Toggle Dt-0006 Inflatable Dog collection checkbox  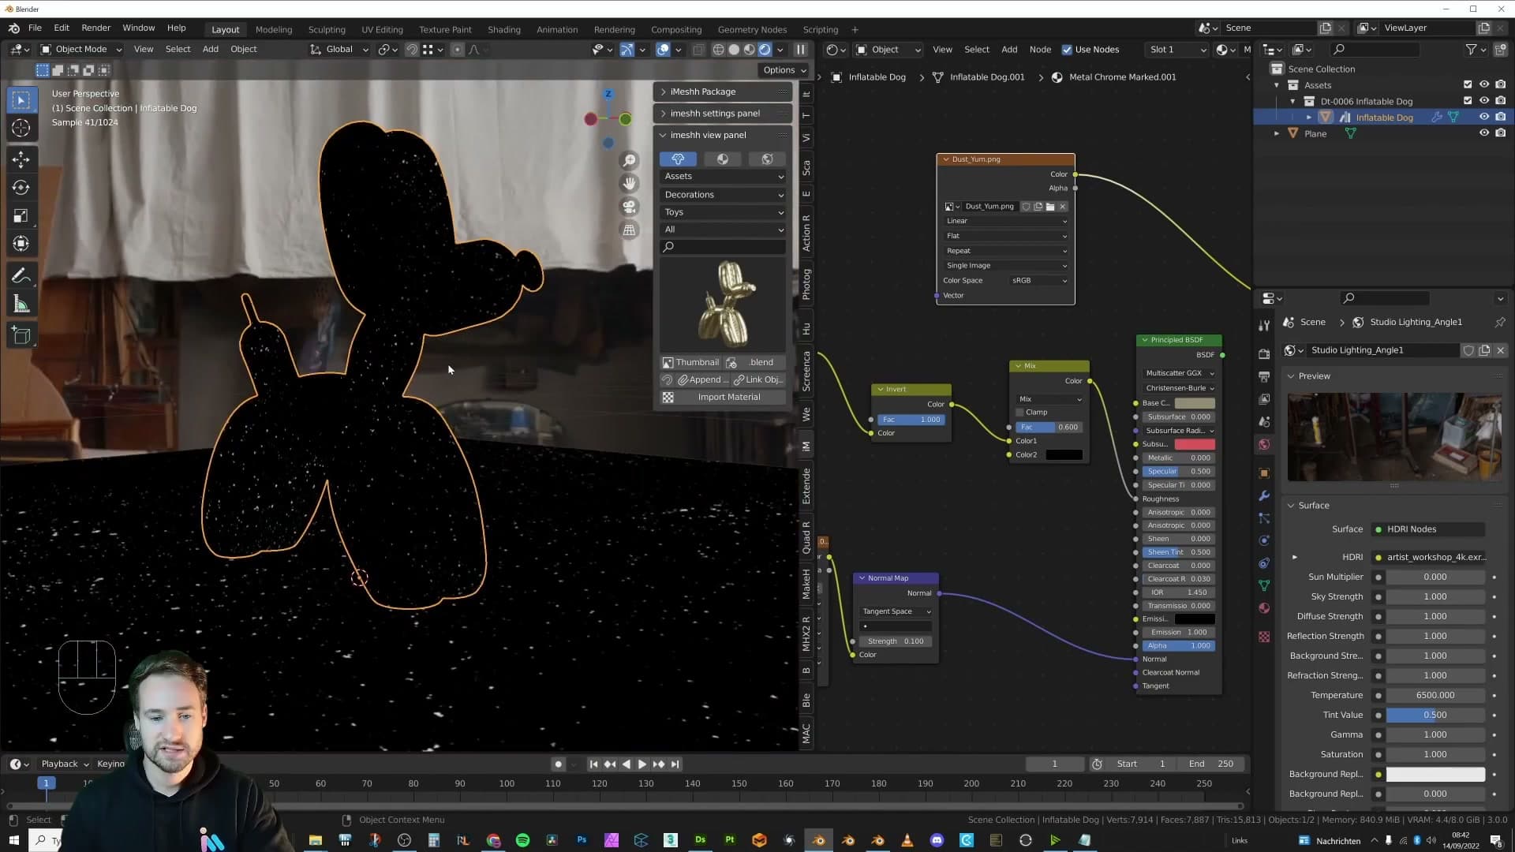(x=1468, y=101)
